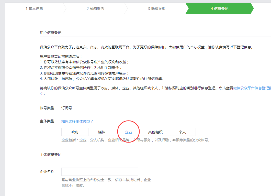Open step 2 邮箱激活

tap(95, 9)
